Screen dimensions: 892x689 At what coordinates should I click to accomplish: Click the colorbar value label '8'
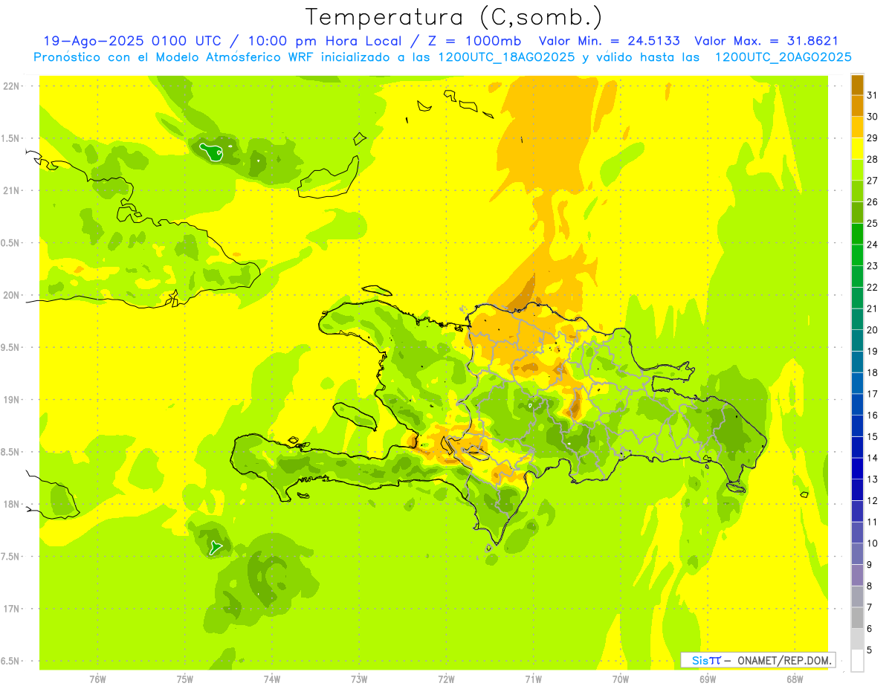[870, 586]
